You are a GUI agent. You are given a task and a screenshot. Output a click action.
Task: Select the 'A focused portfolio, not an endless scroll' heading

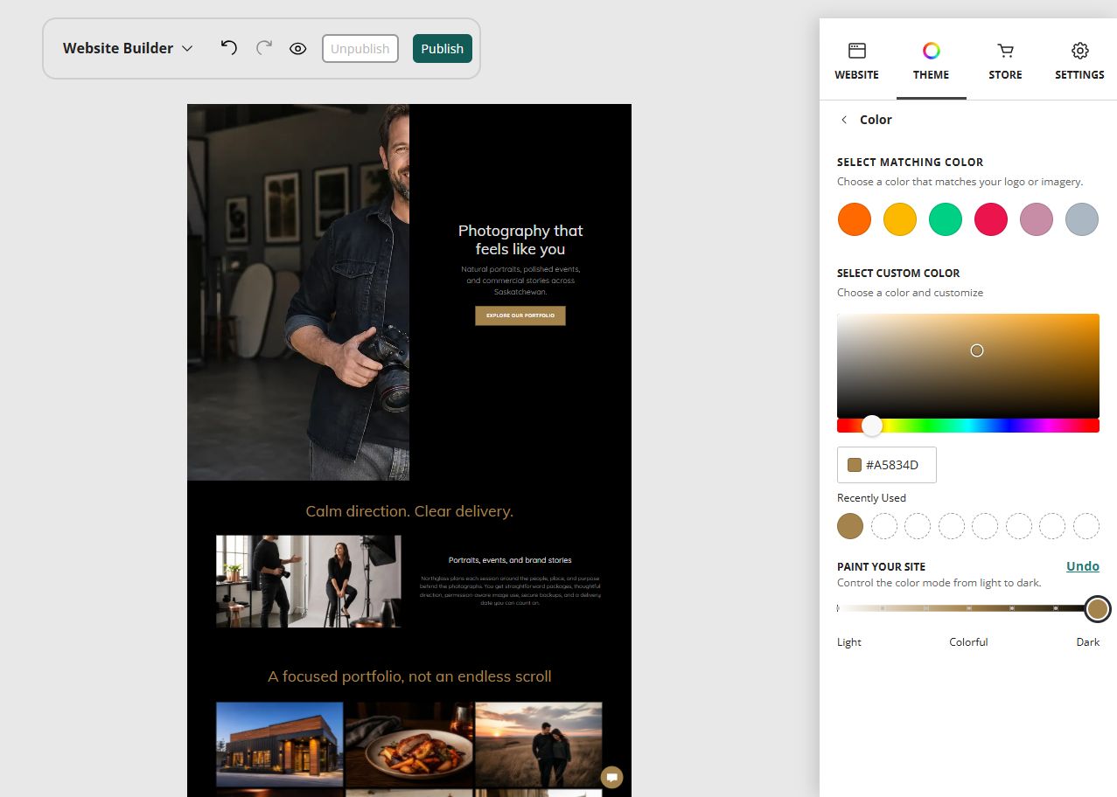tap(409, 676)
